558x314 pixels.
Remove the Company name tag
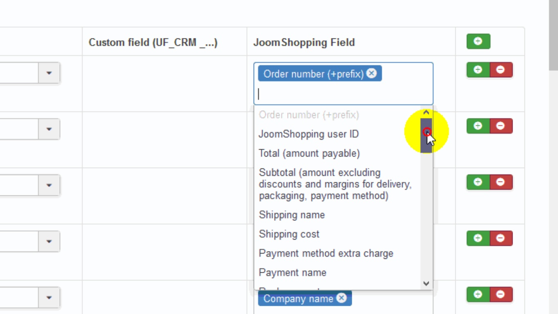click(342, 298)
